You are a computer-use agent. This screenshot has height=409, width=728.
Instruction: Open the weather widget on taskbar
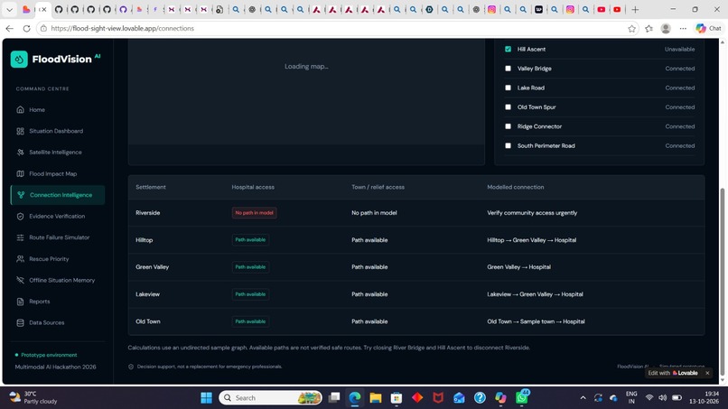pos(33,398)
